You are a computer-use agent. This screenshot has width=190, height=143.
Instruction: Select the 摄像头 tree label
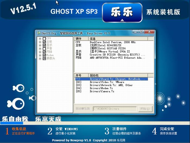51,58
